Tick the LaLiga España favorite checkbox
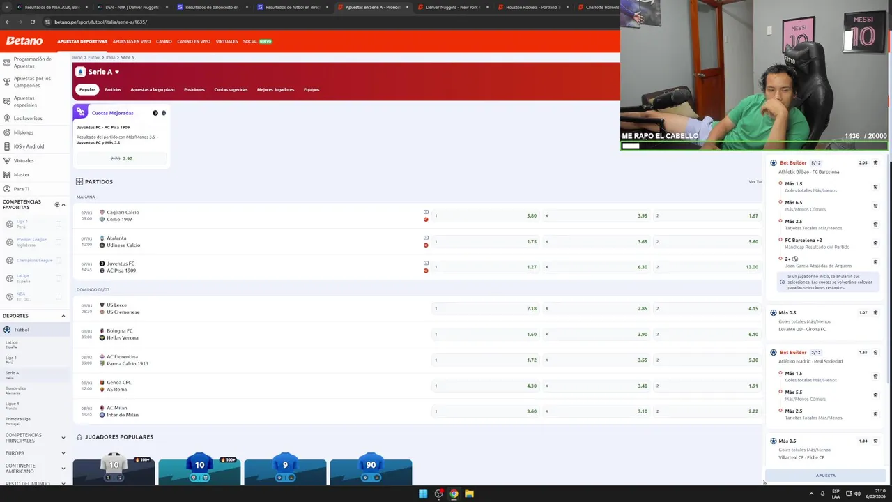892x502 pixels. (59, 278)
